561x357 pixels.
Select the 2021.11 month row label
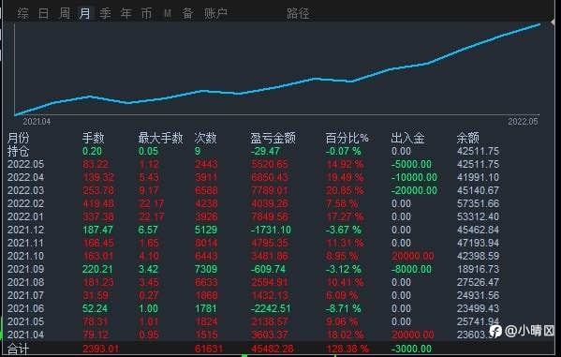26,243
